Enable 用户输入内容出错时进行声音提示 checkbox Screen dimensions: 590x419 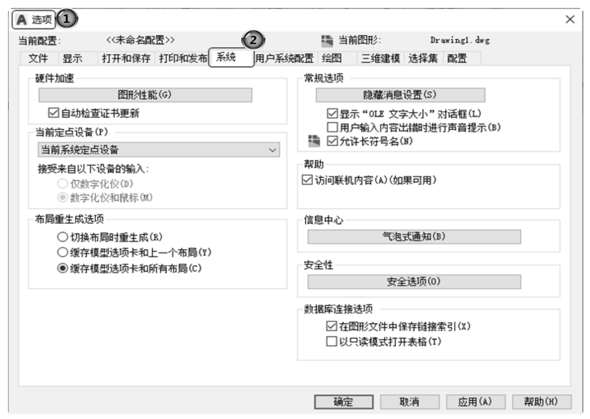pos(332,127)
